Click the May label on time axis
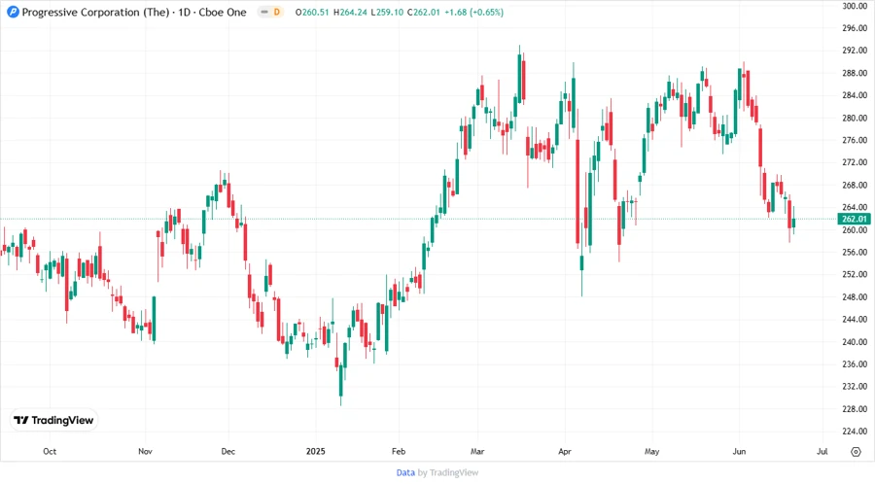The height and width of the screenshot is (484, 875). point(651,451)
